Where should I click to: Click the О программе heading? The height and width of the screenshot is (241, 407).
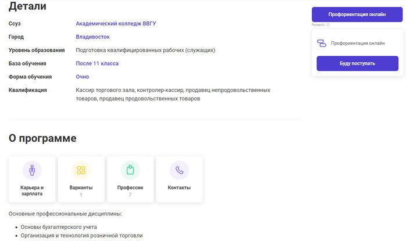[42, 138]
